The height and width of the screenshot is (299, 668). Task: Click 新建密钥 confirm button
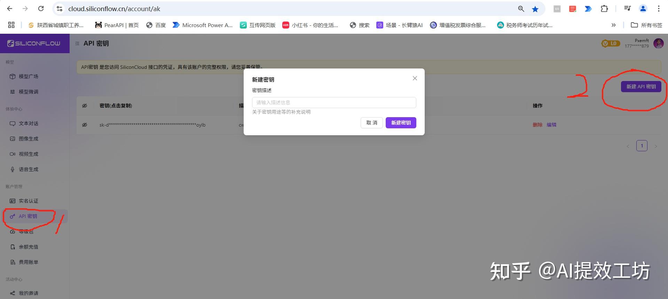pos(401,123)
